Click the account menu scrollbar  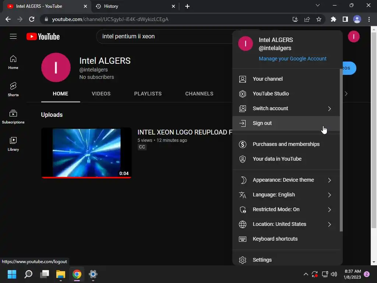point(341,150)
